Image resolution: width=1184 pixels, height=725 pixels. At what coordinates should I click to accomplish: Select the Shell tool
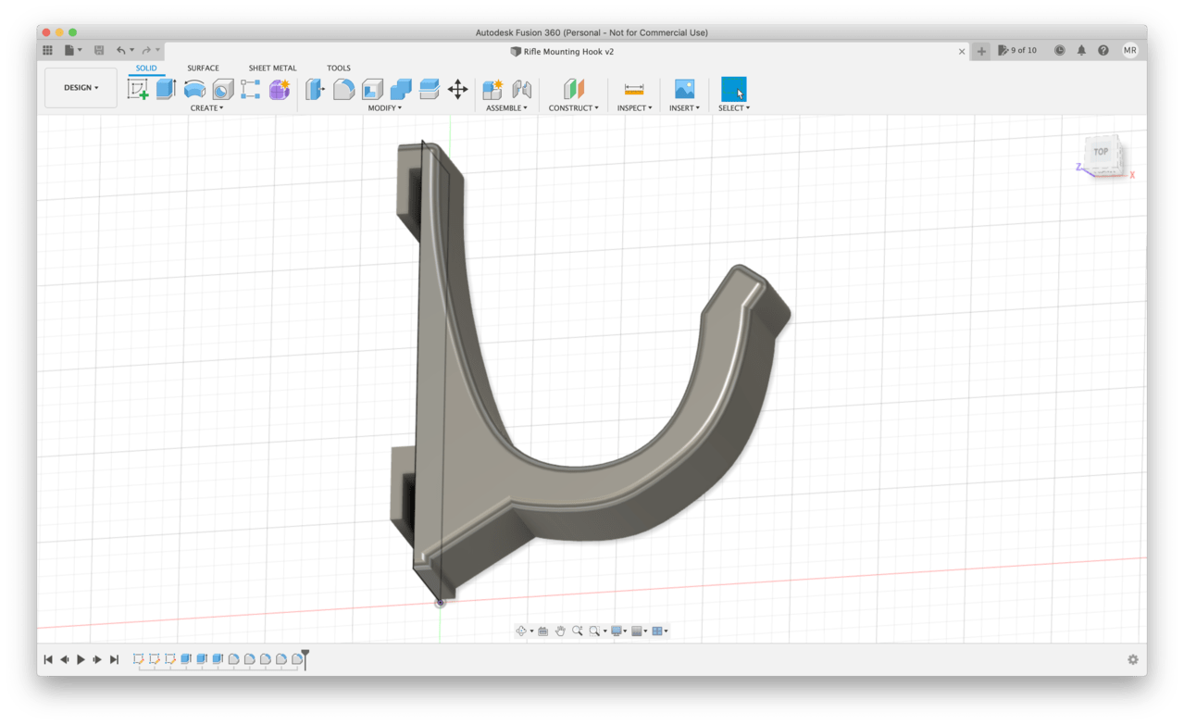372,89
